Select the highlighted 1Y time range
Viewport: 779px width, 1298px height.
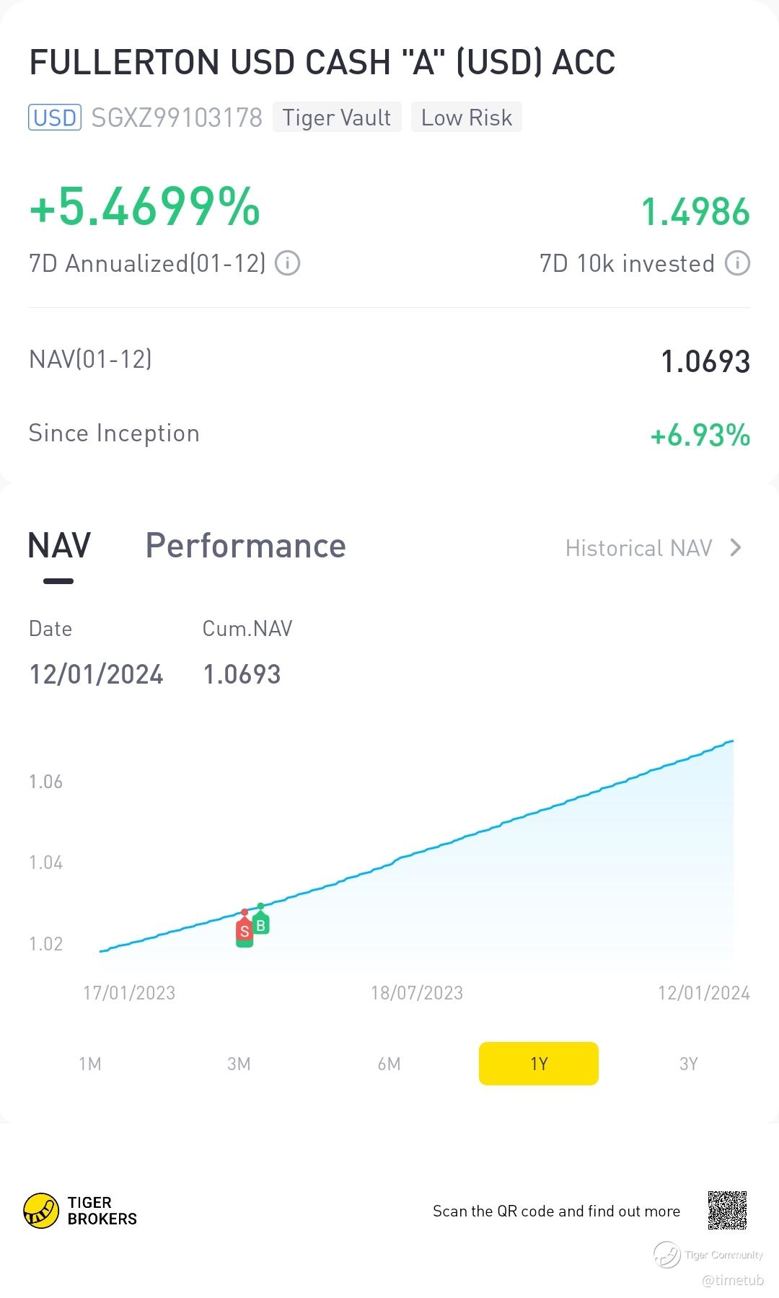(539, 1064)
